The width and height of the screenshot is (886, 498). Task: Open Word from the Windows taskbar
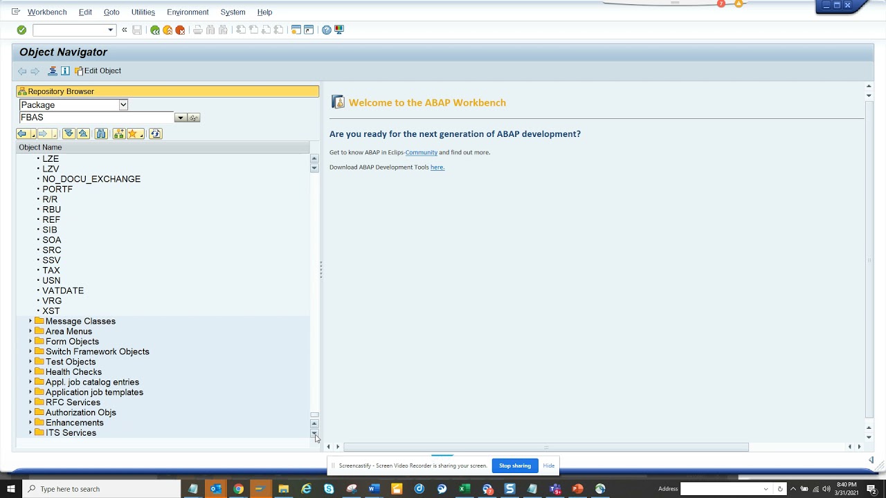(374, 489)
